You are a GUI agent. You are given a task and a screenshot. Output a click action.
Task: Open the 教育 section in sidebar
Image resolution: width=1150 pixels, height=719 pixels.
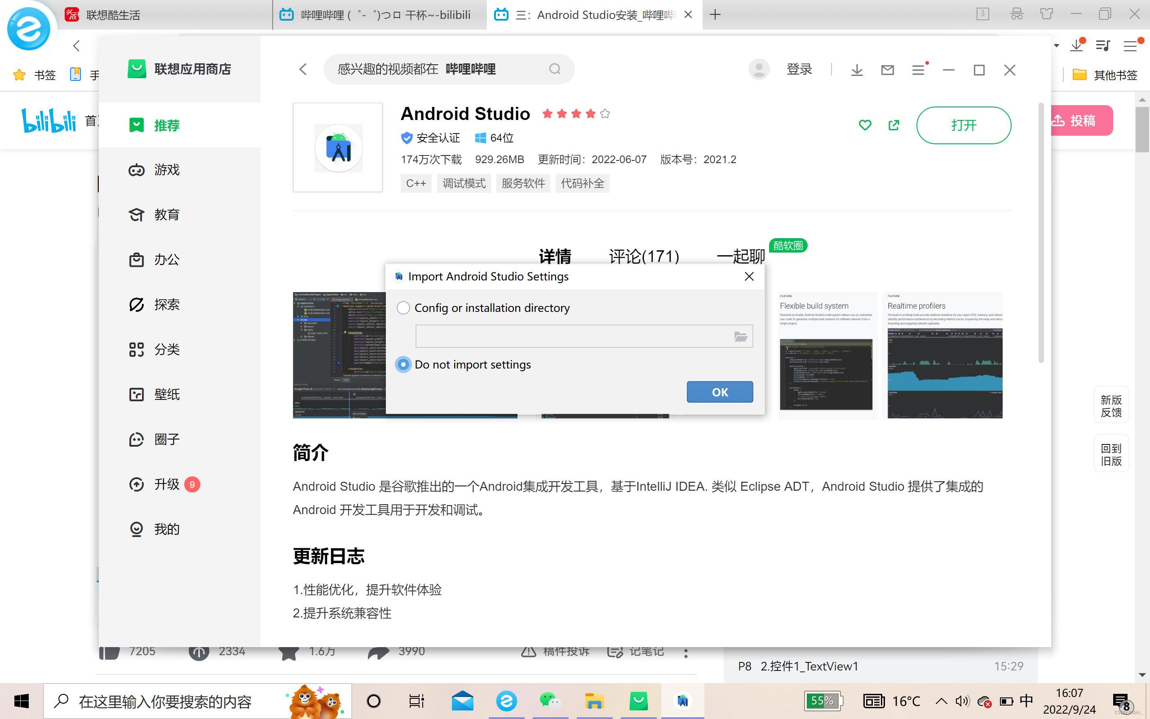180,214
